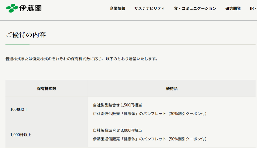This screenshot has height=148, width=257.
Task: Click the green clover Ito En logo icon
Action: (12, 8)
